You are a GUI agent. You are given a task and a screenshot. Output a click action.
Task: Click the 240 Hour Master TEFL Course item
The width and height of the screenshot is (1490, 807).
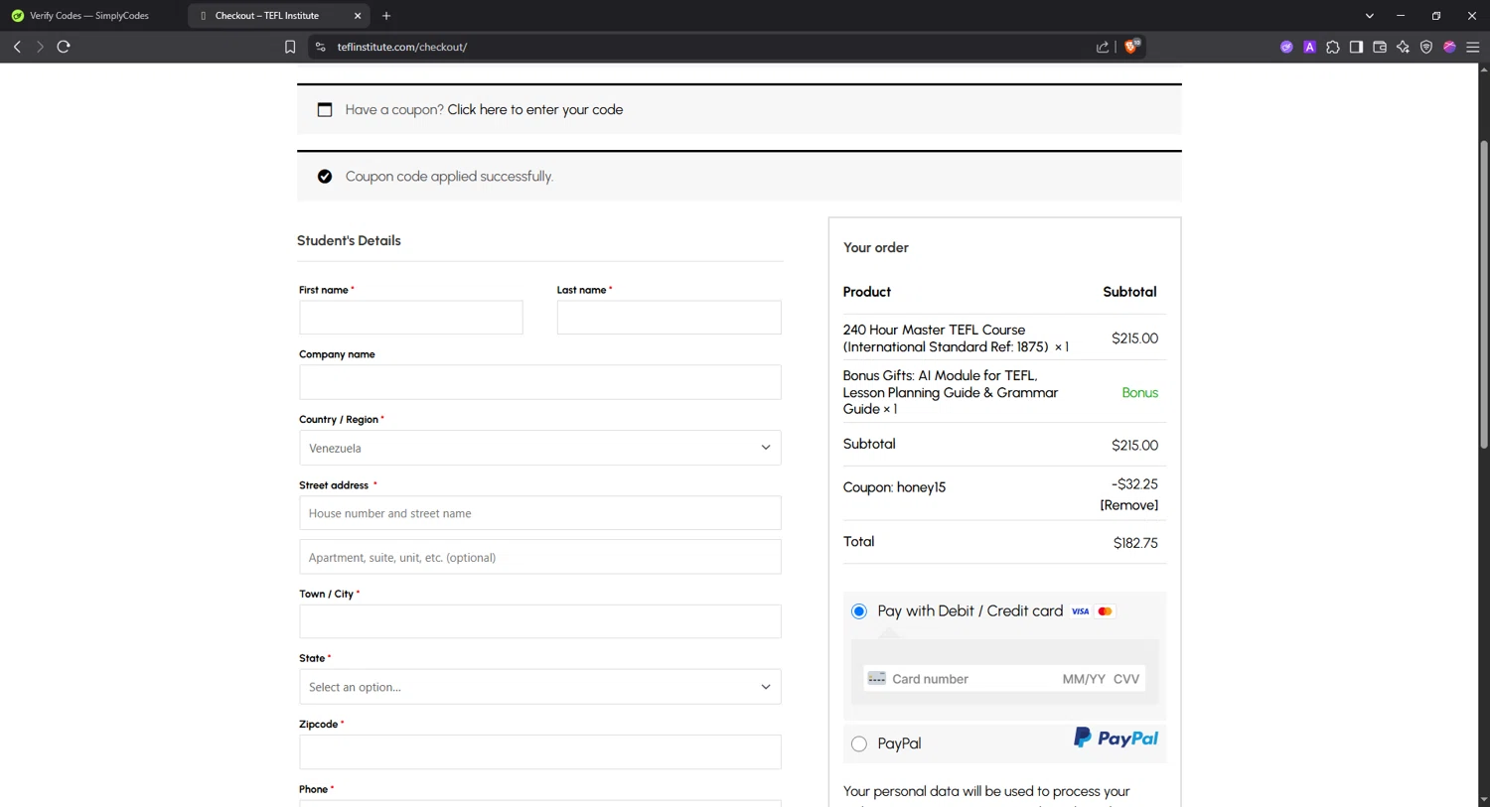(x=956, y=338)
